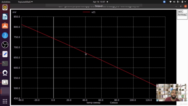This screenshot has height=106, width=188.
Task: Click the -20.0 x-axis label
Action: 37,100
